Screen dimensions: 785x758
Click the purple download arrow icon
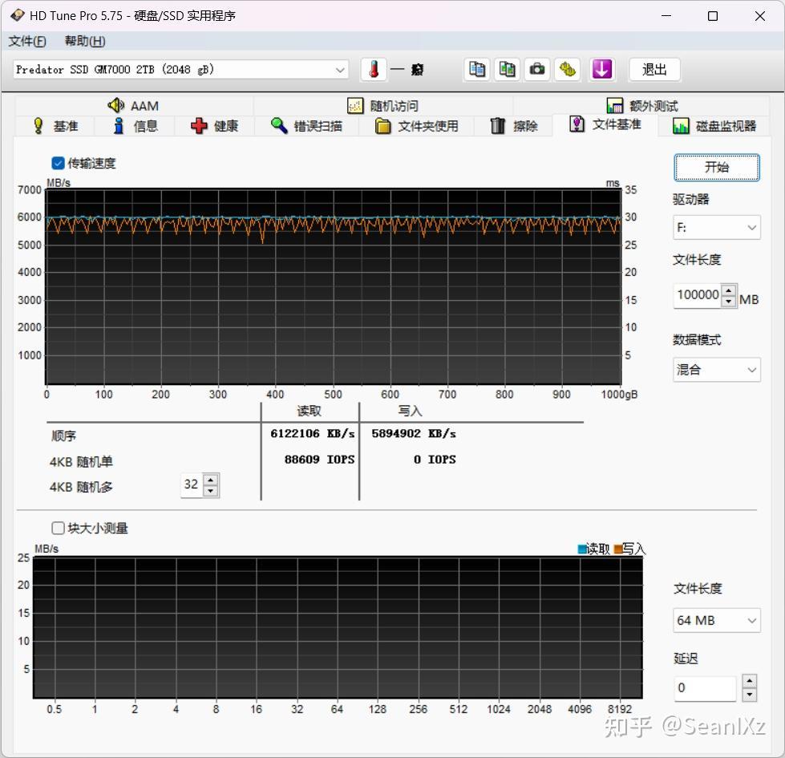coord(601,70)
